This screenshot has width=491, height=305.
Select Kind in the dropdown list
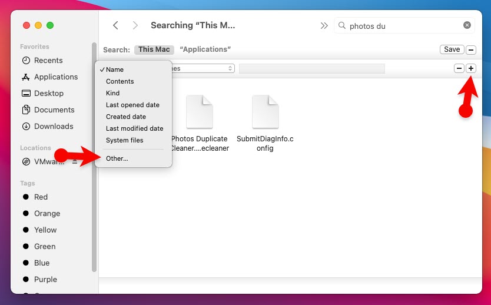[112, 93]
